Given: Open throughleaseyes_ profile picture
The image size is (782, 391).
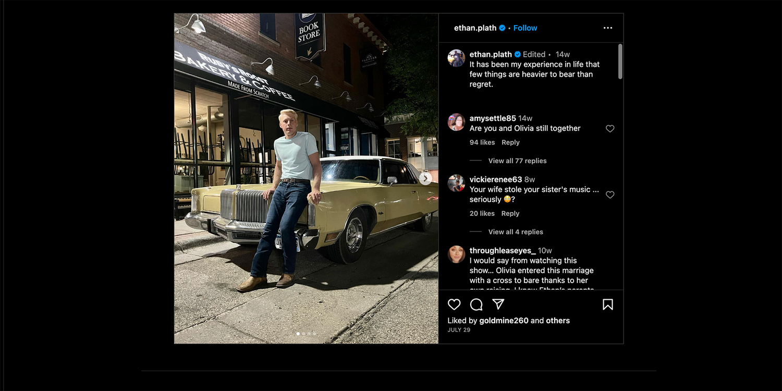Looking at the screenshot, I should pyautogui.click(x=456, y=254).
